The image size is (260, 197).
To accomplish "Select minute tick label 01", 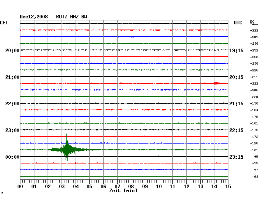I will click(x=34, y=186).
